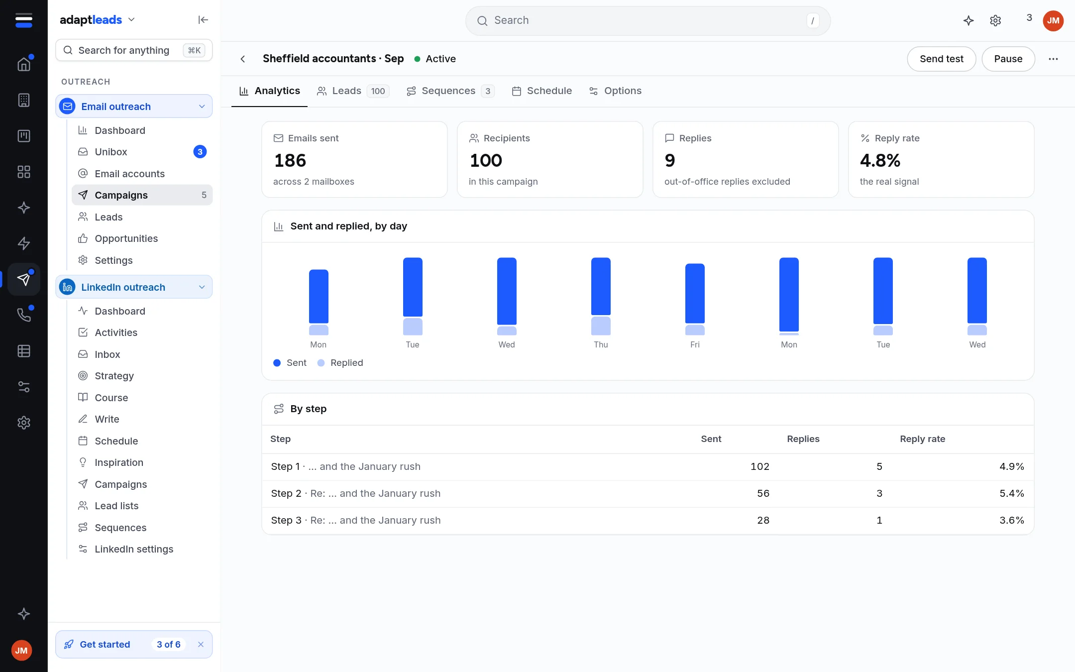Open Campaigns under LinkedIn outreach
The image size is (1075, 672).
[x=142, y=484]
